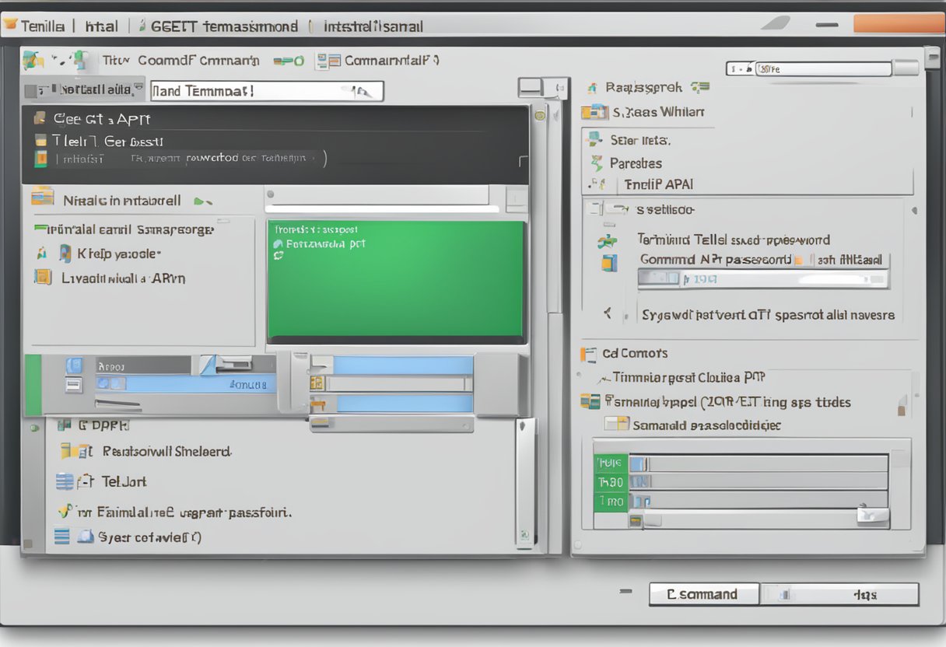Toggle the green 'Tuis' row marker

click(x=611, y=463)
